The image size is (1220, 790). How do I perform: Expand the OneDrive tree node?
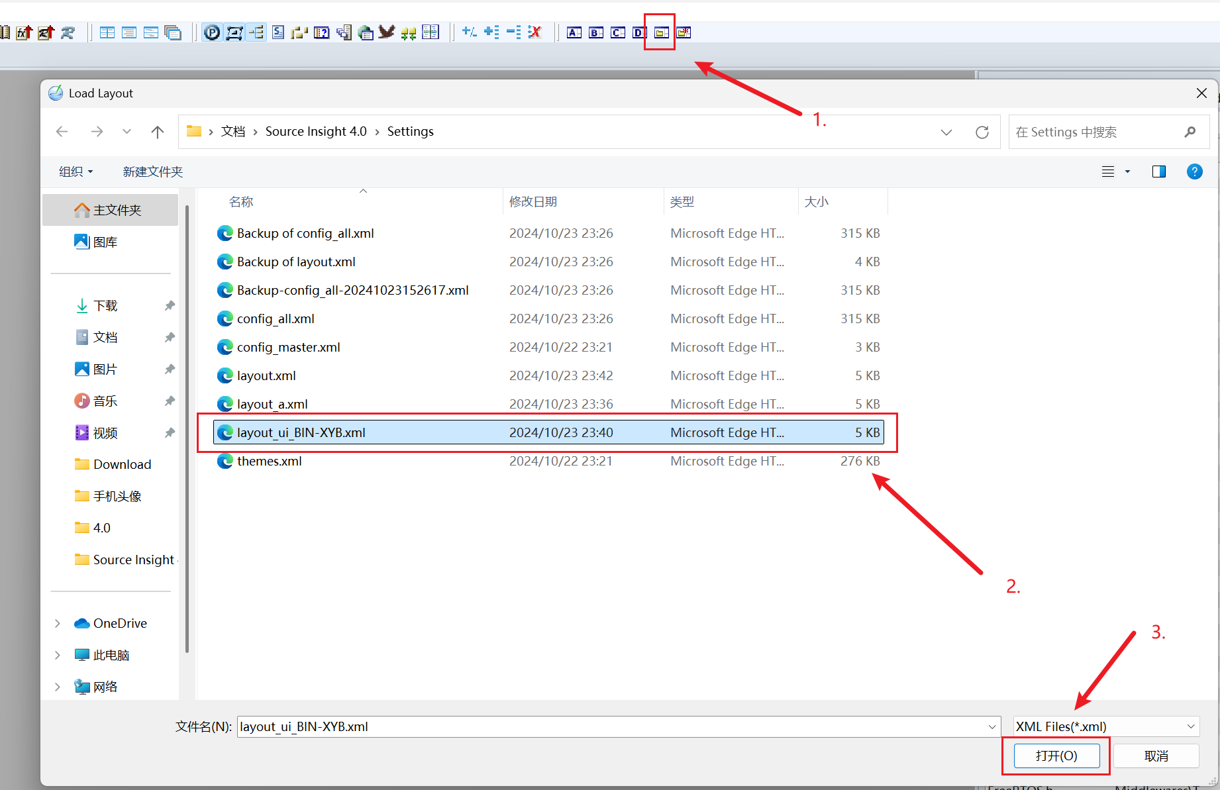tap(58, 623)
